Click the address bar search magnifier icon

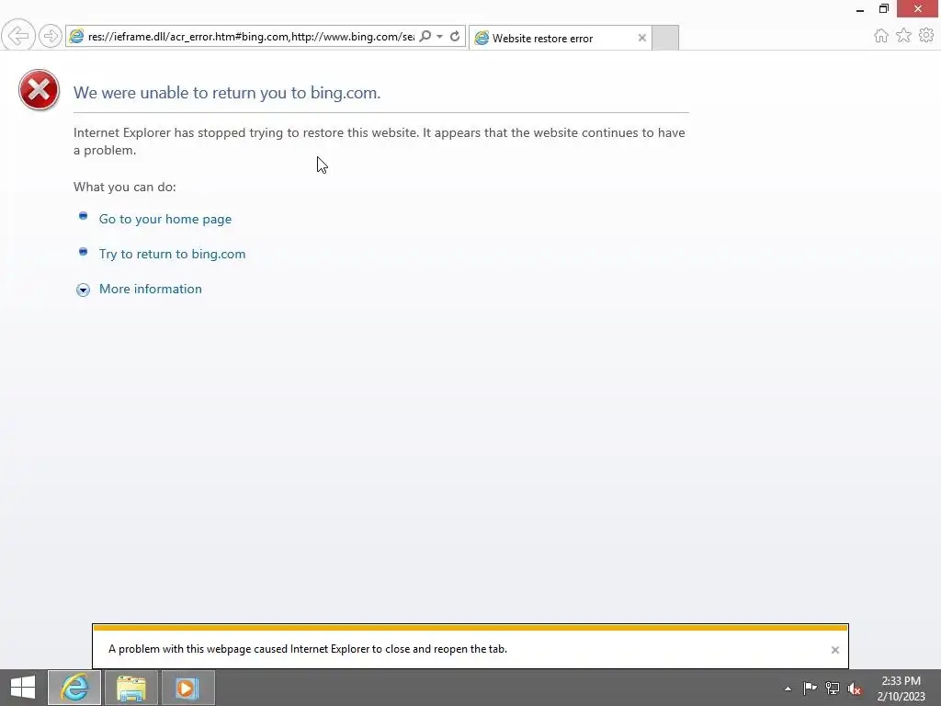pyautogui.click(x=425, y=37)
